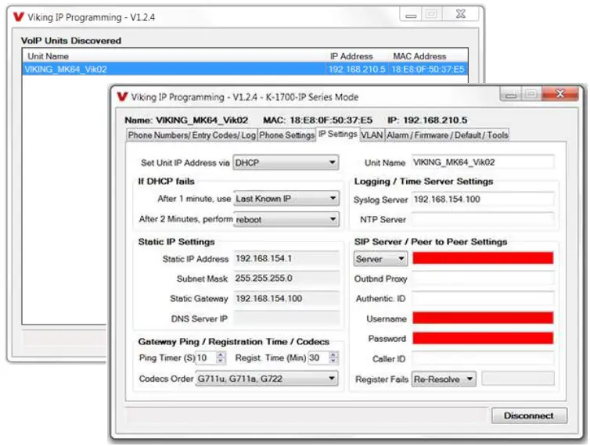Viewport: 590px width, 446px height.
Task: Click the Static IP Address field
Action: pos(286,258)
